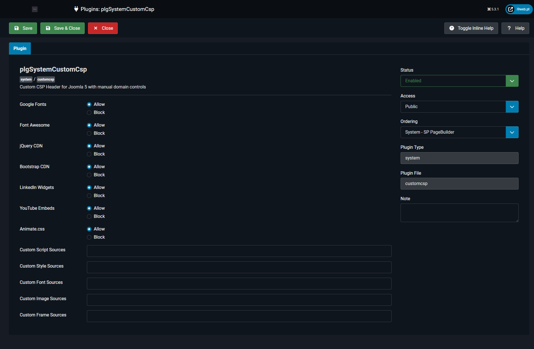The height and width of the screenshot is (349, 534).
Task: Open the Ordering dropdown list
Action: (459, 132)
